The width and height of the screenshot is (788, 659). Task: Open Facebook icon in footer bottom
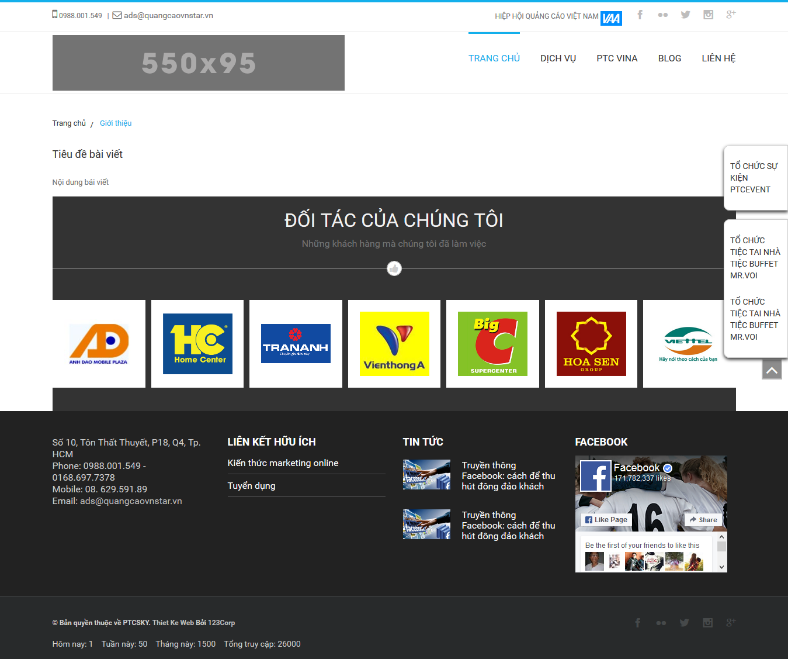(x=638, y=623)
